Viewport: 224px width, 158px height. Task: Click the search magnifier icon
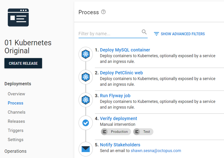point(144,32)
